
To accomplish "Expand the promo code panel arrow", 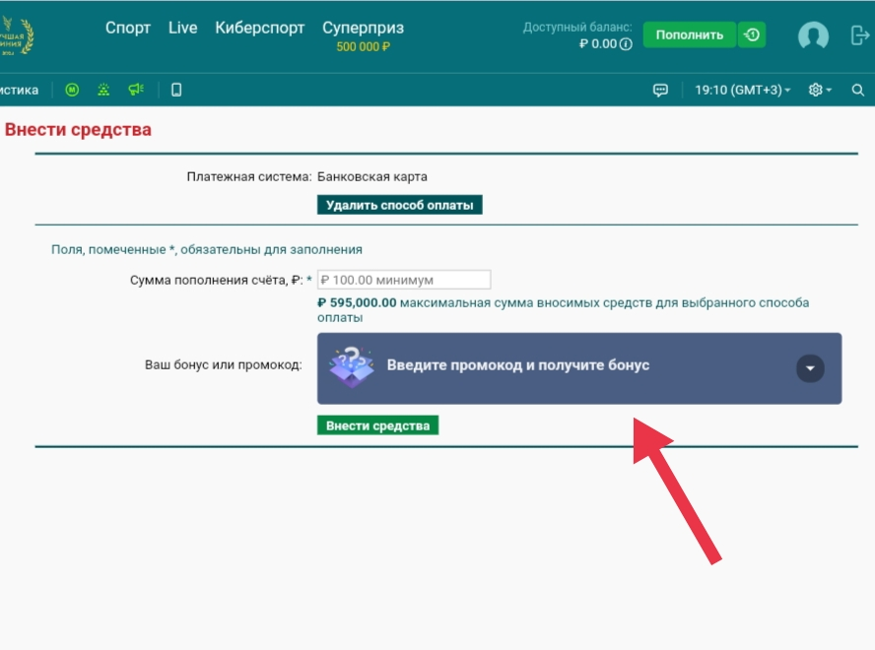I will (810, 368).
